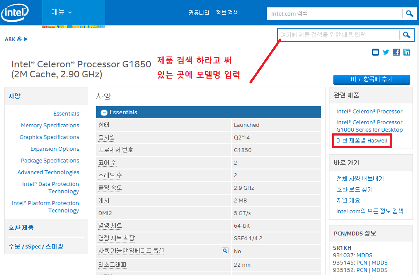419x275 pixels.
Task: Go to ARK 홈 breadcrumb link
Action: pyautogui.click(x=13, y=39)
